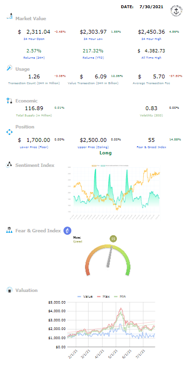189x367 pixels.
Task: Click the Sentiment Index icon
Action: (x=9, y=165)
